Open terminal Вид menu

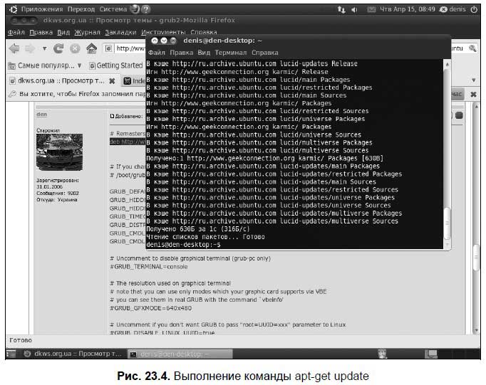coord(204,53)
